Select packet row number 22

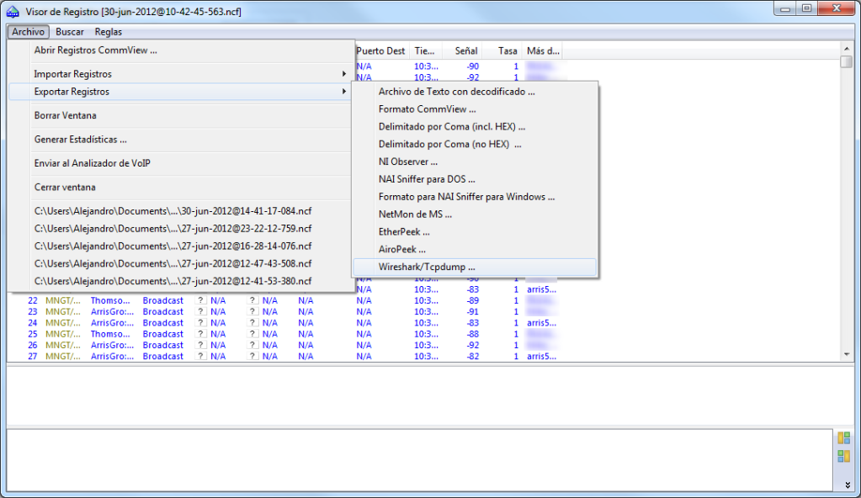283,301
